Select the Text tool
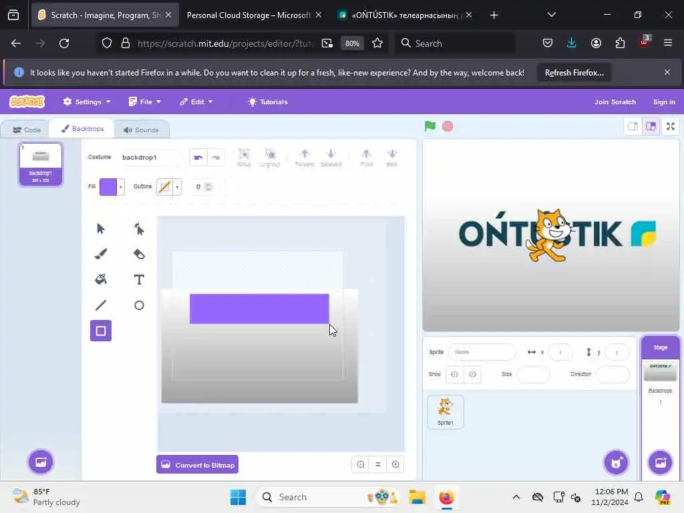The height and width of the screenshot is (513, 684). 139,279
